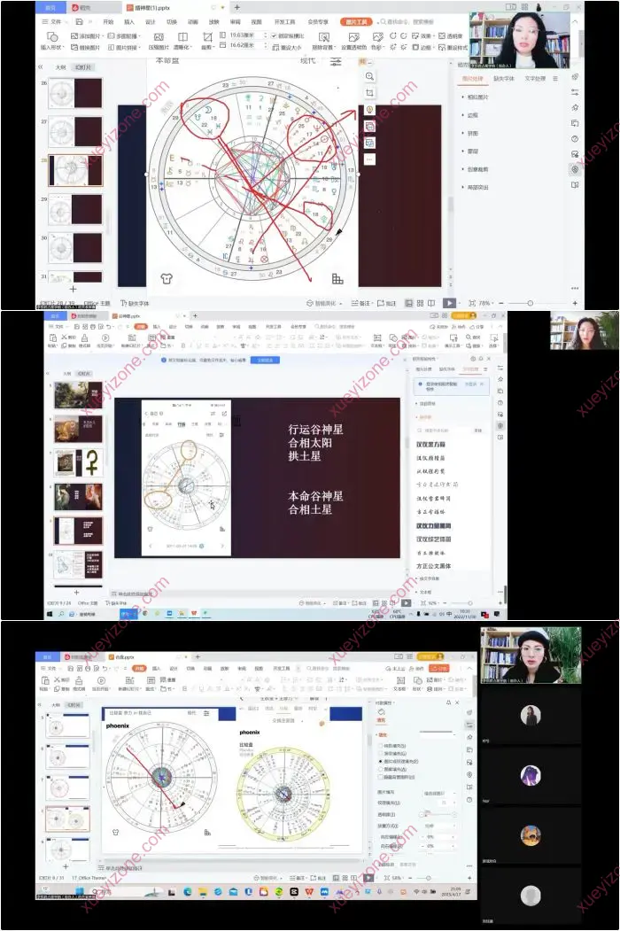
Task: Click the lightbulb icon in top window's floating toolbar
Action: pyautogui.click(x=369, y=109)
